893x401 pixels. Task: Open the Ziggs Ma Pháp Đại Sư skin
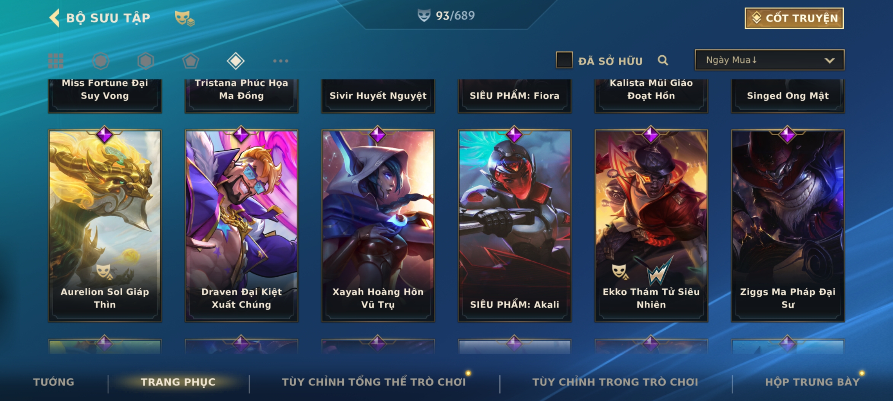pos(788,225)
